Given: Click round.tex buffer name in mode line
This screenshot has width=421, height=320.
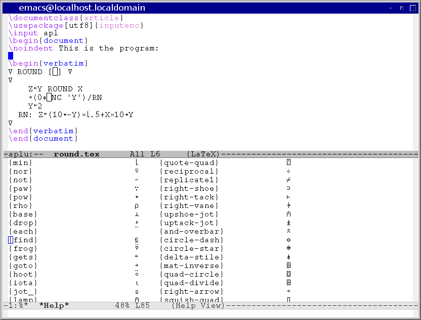Looking at the screenshot, I should tap(76, 154).
